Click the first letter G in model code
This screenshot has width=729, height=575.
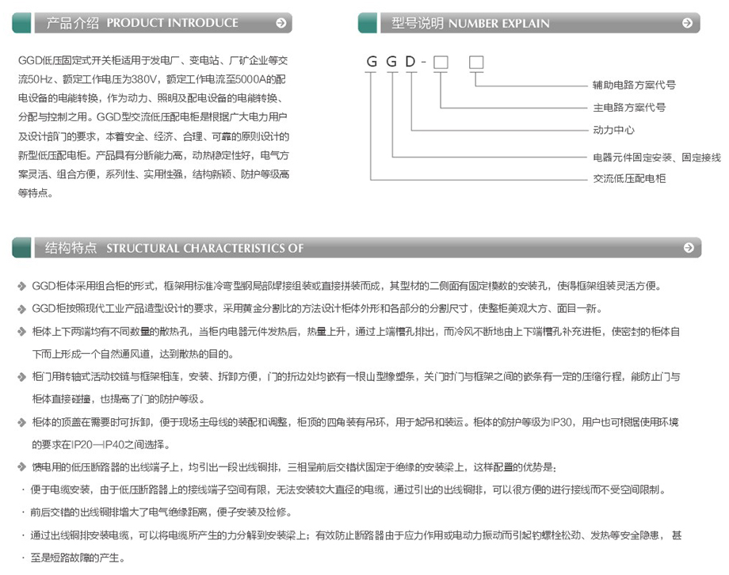[372, 61]
